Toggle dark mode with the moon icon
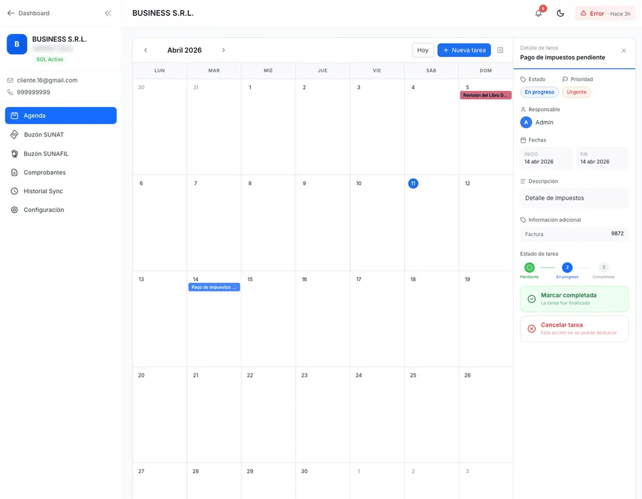The width and height of the screenshot is (642, 499). [560, 13]
